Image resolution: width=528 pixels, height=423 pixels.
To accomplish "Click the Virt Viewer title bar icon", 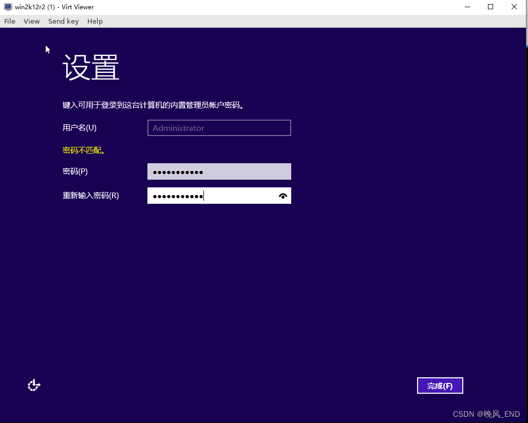I will 7,7.
